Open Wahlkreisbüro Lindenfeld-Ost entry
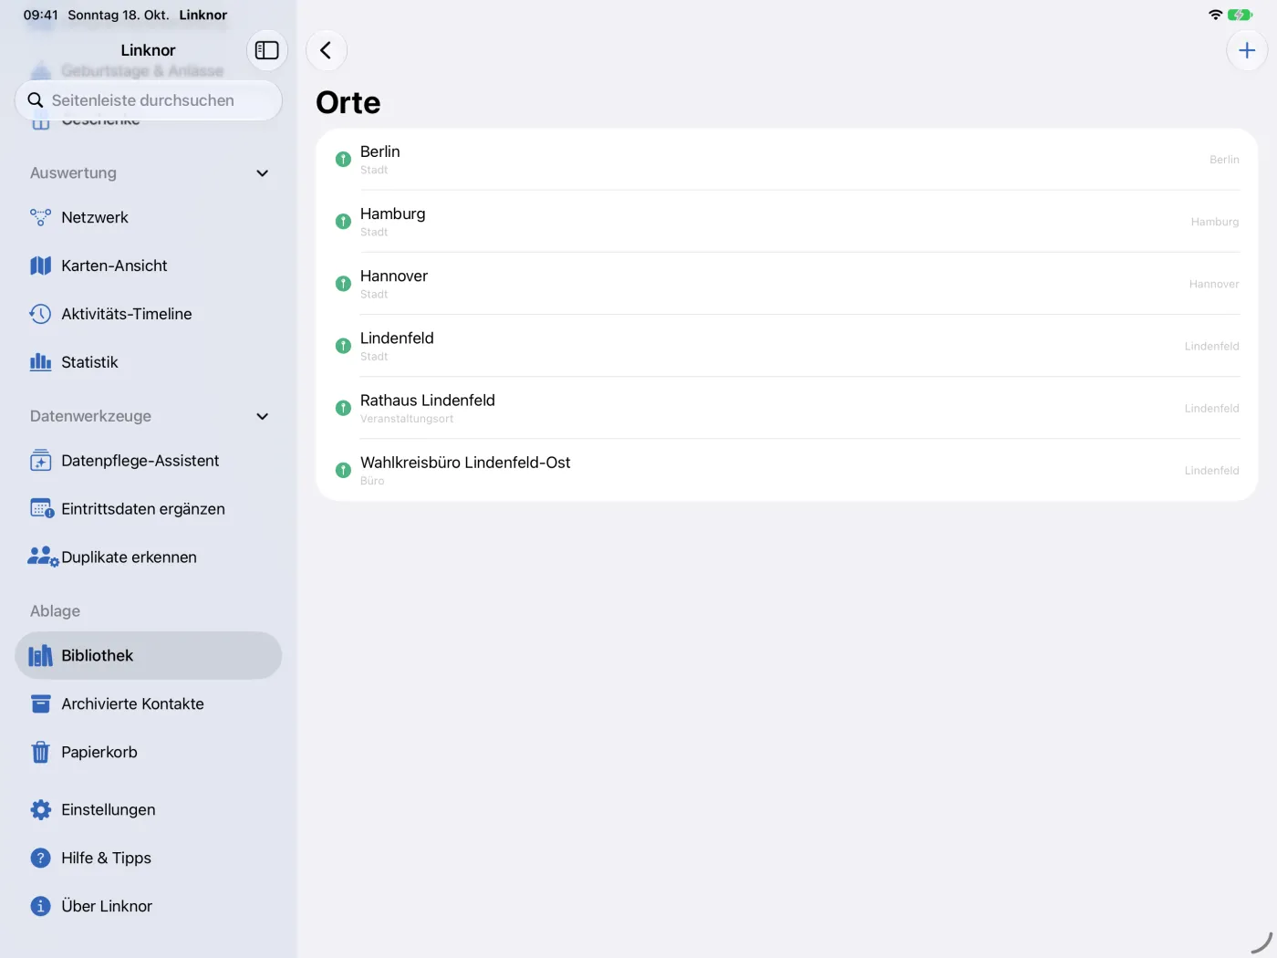The width and height of the screenshot is (1277, 958). click(787, 470)
